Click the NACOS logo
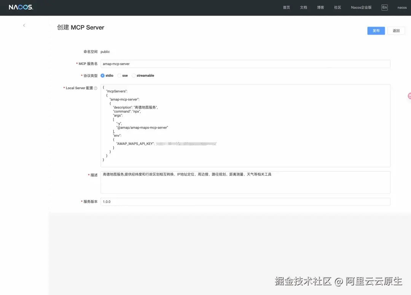Viewport: 411px width, 295px height. 21,7
